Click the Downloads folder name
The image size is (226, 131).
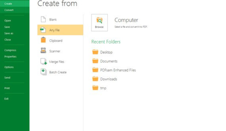[x=109, y=79]
